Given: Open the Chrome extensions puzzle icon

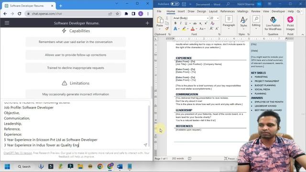Looking at the screenshot, I should tap(126, 14).
